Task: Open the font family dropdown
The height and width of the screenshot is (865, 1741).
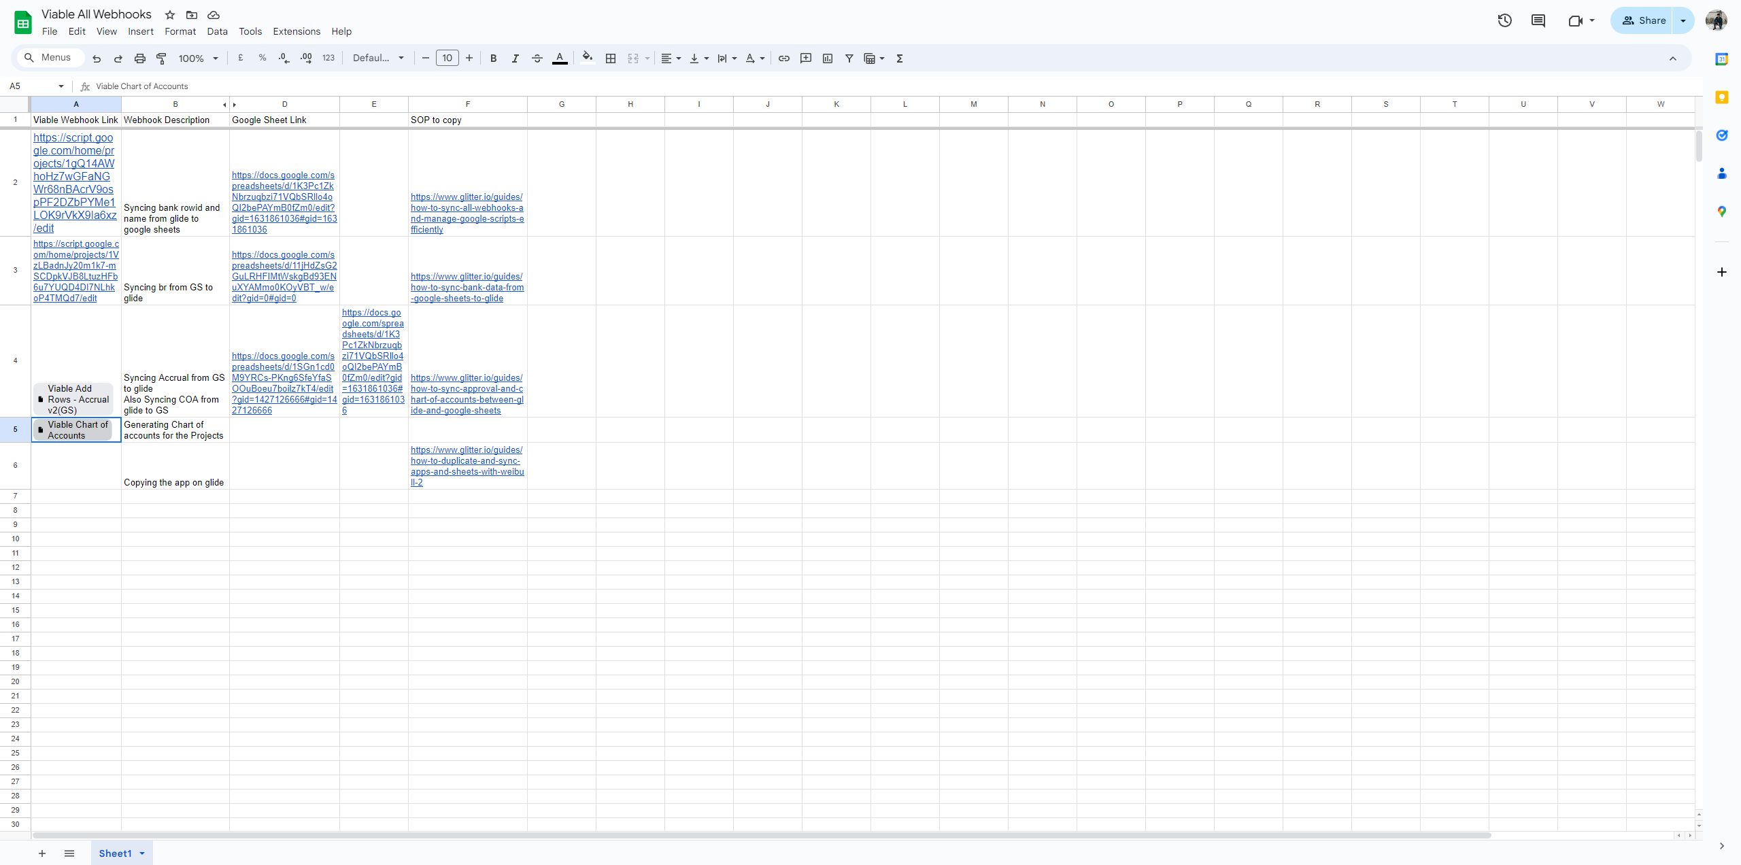Action: click(378, 58)
